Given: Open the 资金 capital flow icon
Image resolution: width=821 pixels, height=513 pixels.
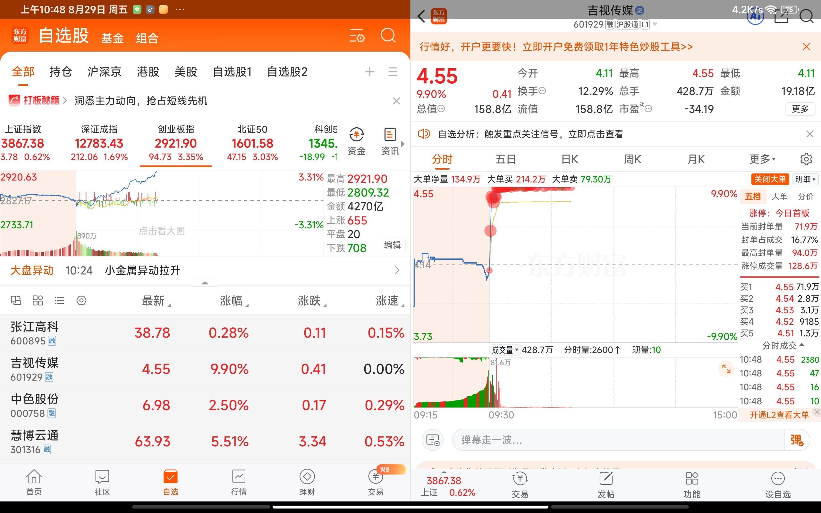Looking at the screenshot, I should [357, 141].
